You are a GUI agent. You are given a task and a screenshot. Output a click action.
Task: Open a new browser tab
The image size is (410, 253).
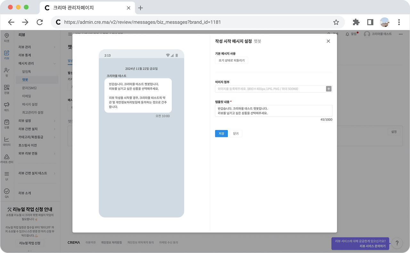(x=140, y=8)
